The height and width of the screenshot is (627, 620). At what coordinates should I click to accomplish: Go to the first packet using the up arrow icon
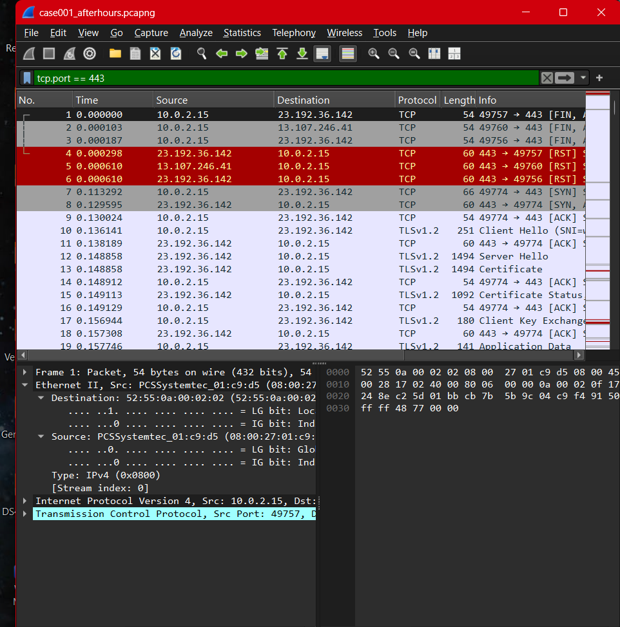282,53
